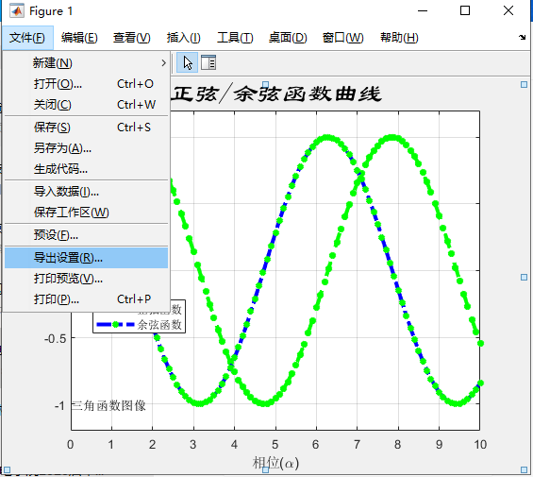Click 导出设置(R)... menu entry
This screenshot has width=533, height=477.
[x=87, y=258]
